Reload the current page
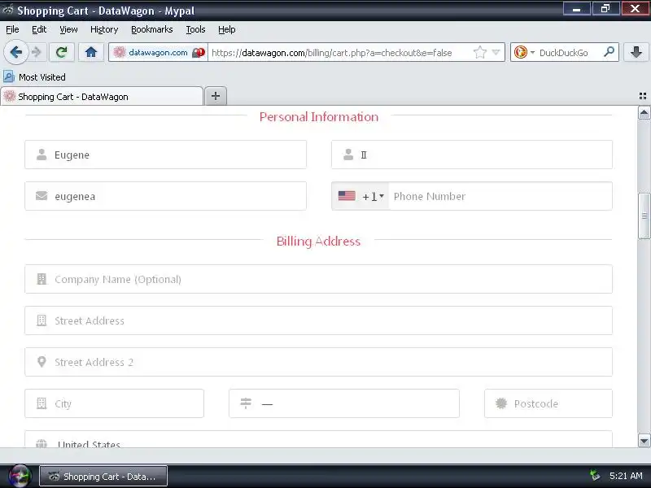 coord(62,52)
